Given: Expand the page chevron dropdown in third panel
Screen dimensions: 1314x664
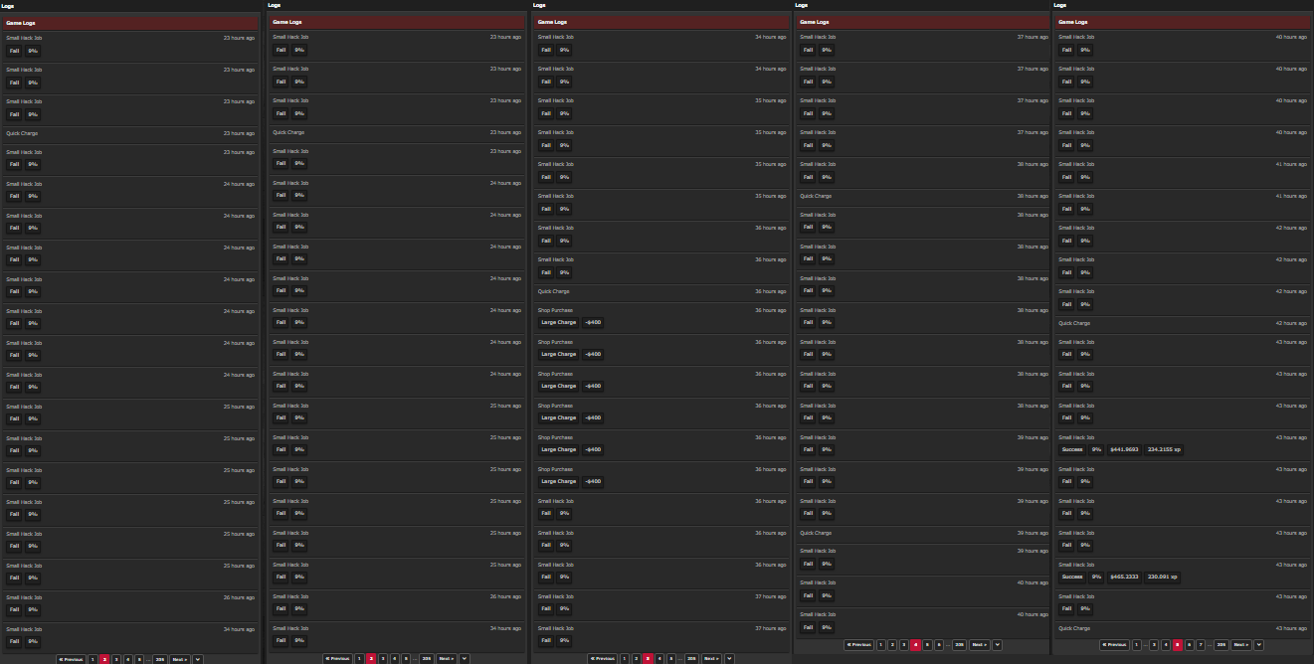Looking at the screenshot, I should click(729, 659).
